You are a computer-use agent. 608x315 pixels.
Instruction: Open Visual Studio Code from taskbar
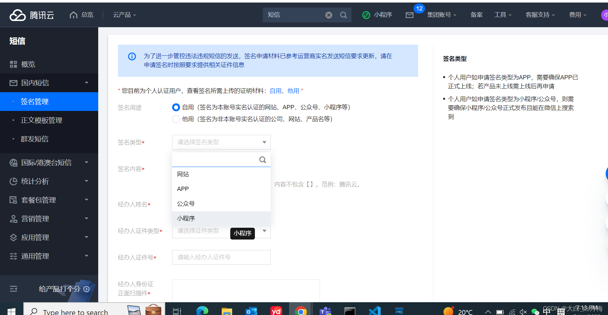374,311
